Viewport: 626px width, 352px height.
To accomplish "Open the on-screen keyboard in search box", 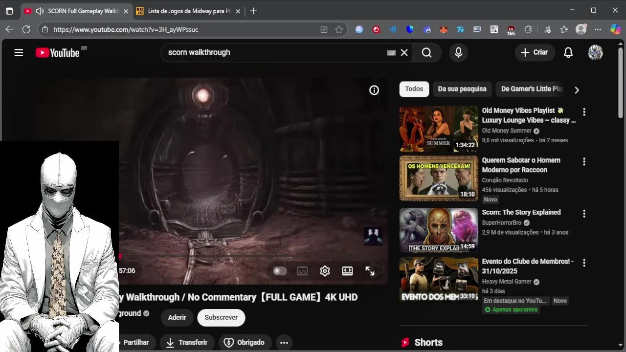I will click(x=391, y=52).
